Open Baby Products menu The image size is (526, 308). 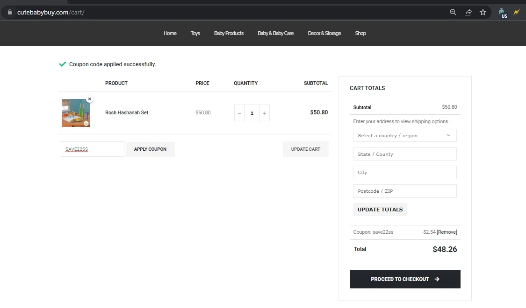click(229, 33)
